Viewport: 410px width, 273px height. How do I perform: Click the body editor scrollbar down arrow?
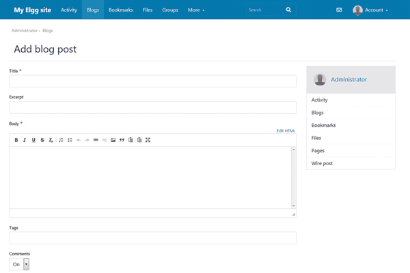tap(294, 205)
